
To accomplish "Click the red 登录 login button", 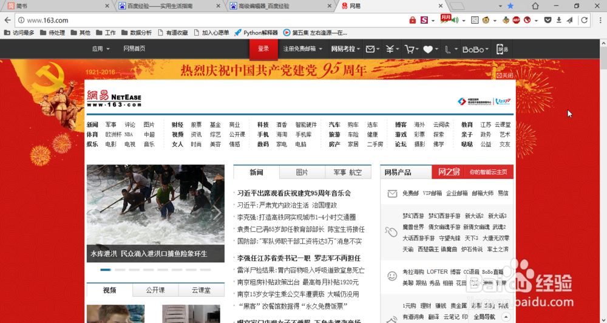I will 263,49.
